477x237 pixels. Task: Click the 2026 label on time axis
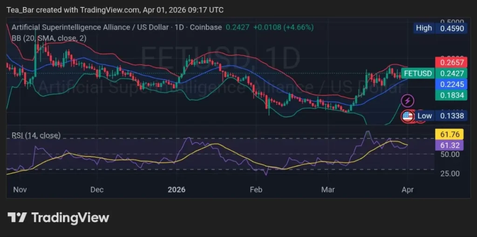[x=176, y=190]
